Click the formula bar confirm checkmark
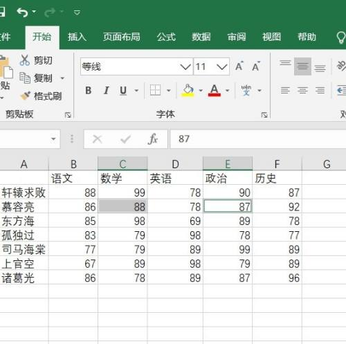This screenshot has width=346, height=344. pyautogui.click(x=125, y=139)
